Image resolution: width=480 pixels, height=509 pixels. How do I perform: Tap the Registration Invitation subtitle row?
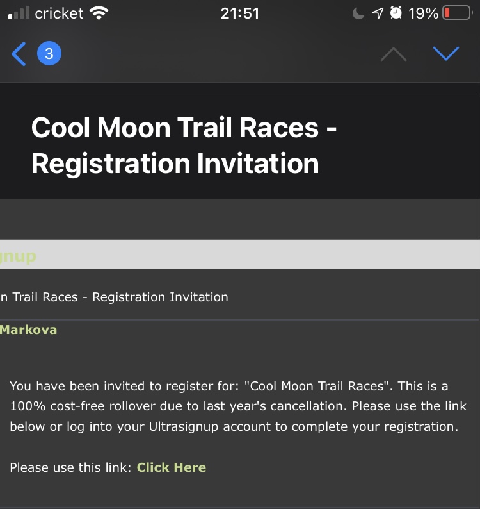114,297
